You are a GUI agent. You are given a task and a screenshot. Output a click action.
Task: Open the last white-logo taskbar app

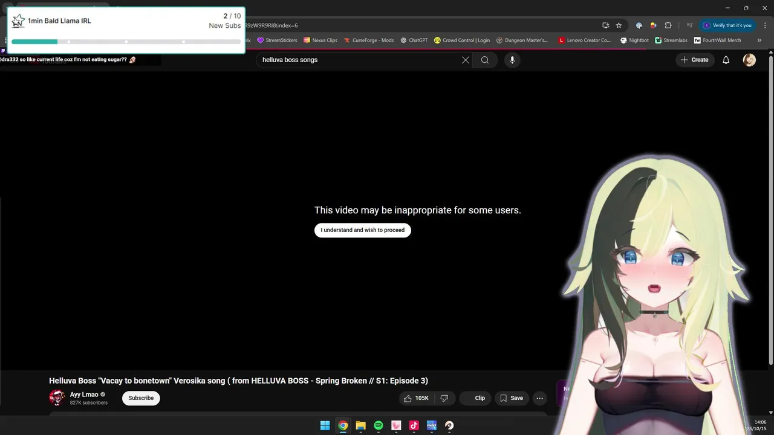[449, 425]
